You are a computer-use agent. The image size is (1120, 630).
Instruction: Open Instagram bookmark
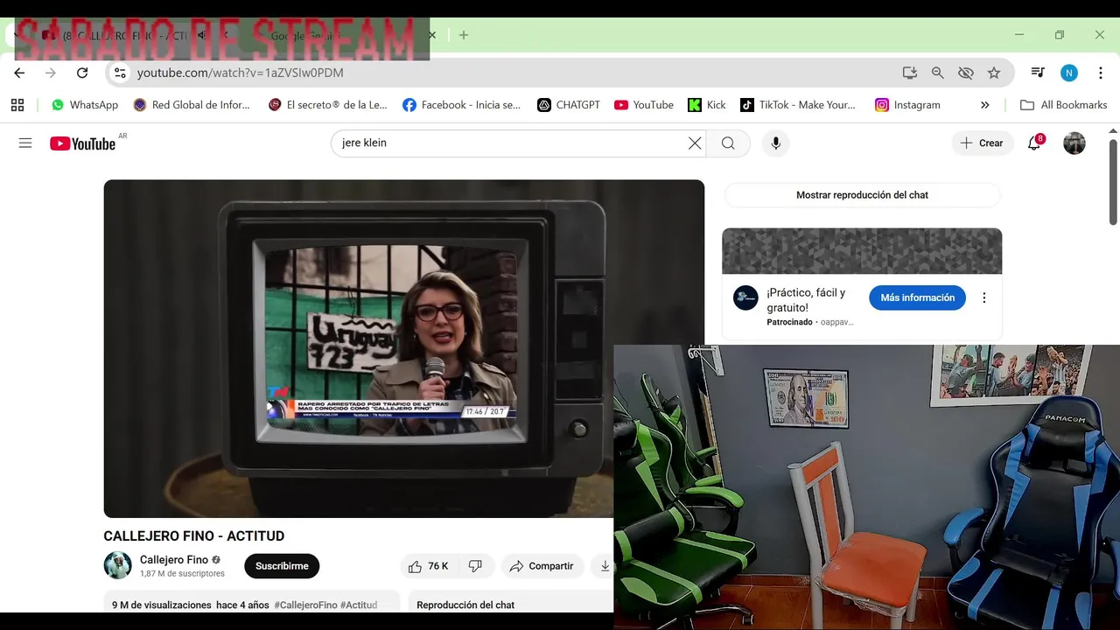click(x=908, y=105)
